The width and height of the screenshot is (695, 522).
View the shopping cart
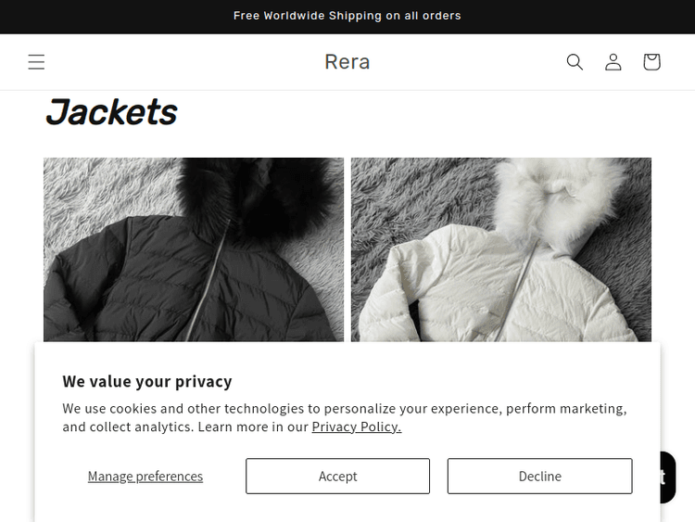(651, 62)
